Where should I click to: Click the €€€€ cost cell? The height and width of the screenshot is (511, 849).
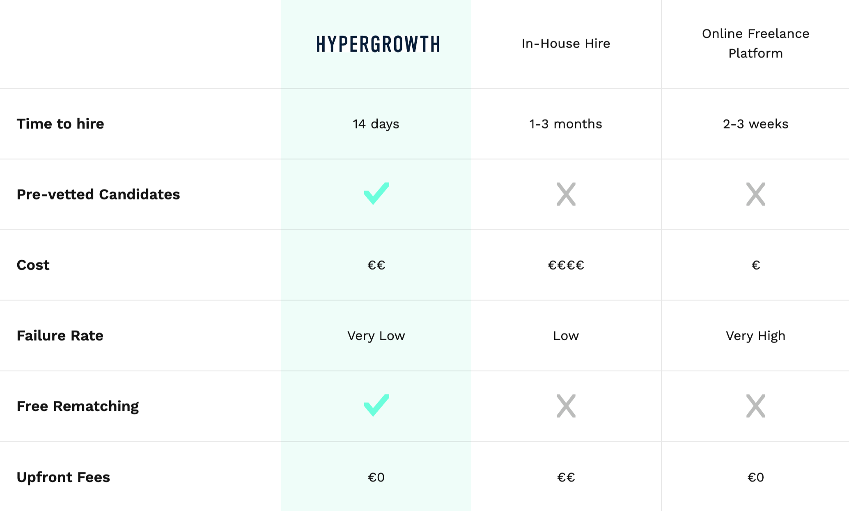point(566,265)
